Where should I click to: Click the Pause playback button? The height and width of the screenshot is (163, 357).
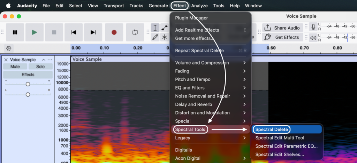point(15,32)
